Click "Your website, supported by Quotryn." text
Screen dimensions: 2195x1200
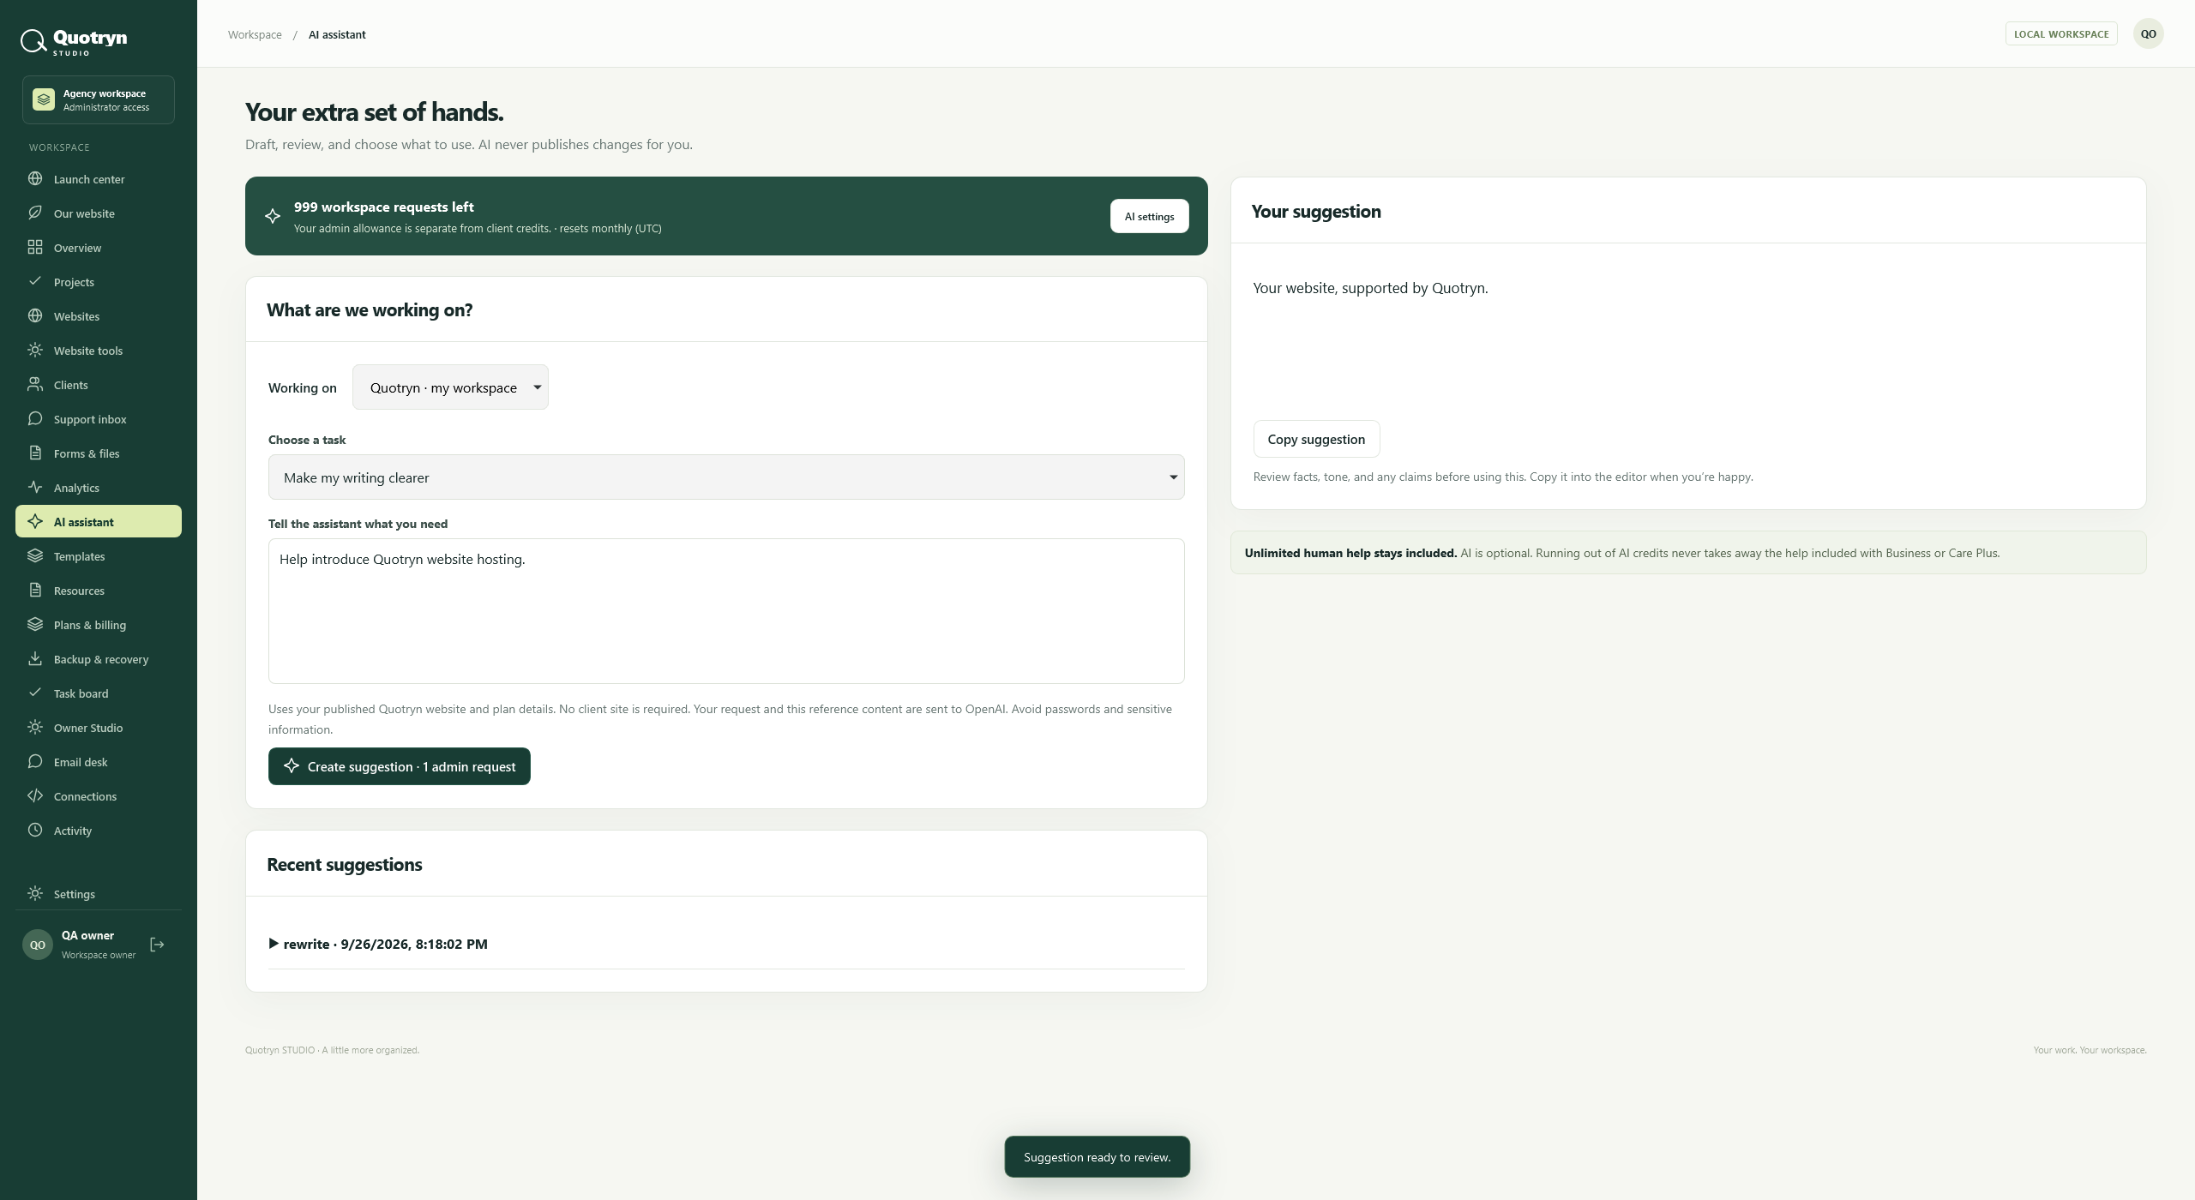point(1370,288)
